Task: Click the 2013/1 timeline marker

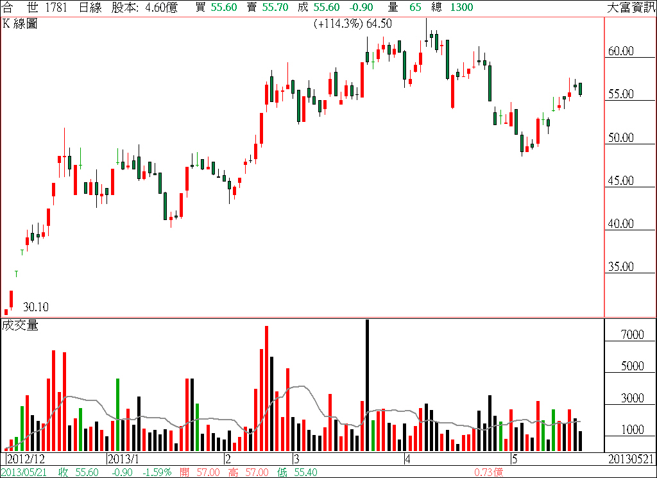Action: tap(123, 458)
